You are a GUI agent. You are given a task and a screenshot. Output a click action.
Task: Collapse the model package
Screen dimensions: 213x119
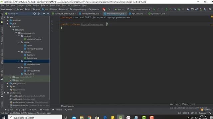coord(19,43)
